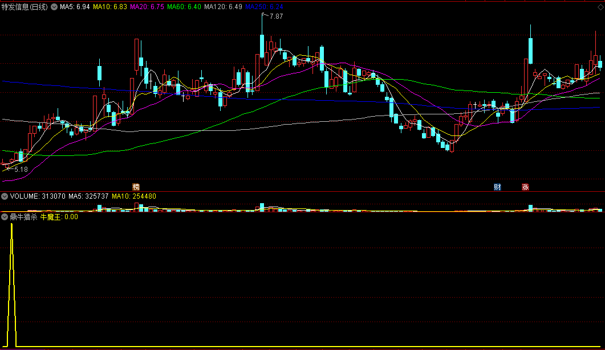
Task: Select the MA60: 6.40 label
Action: coord(184,7)
